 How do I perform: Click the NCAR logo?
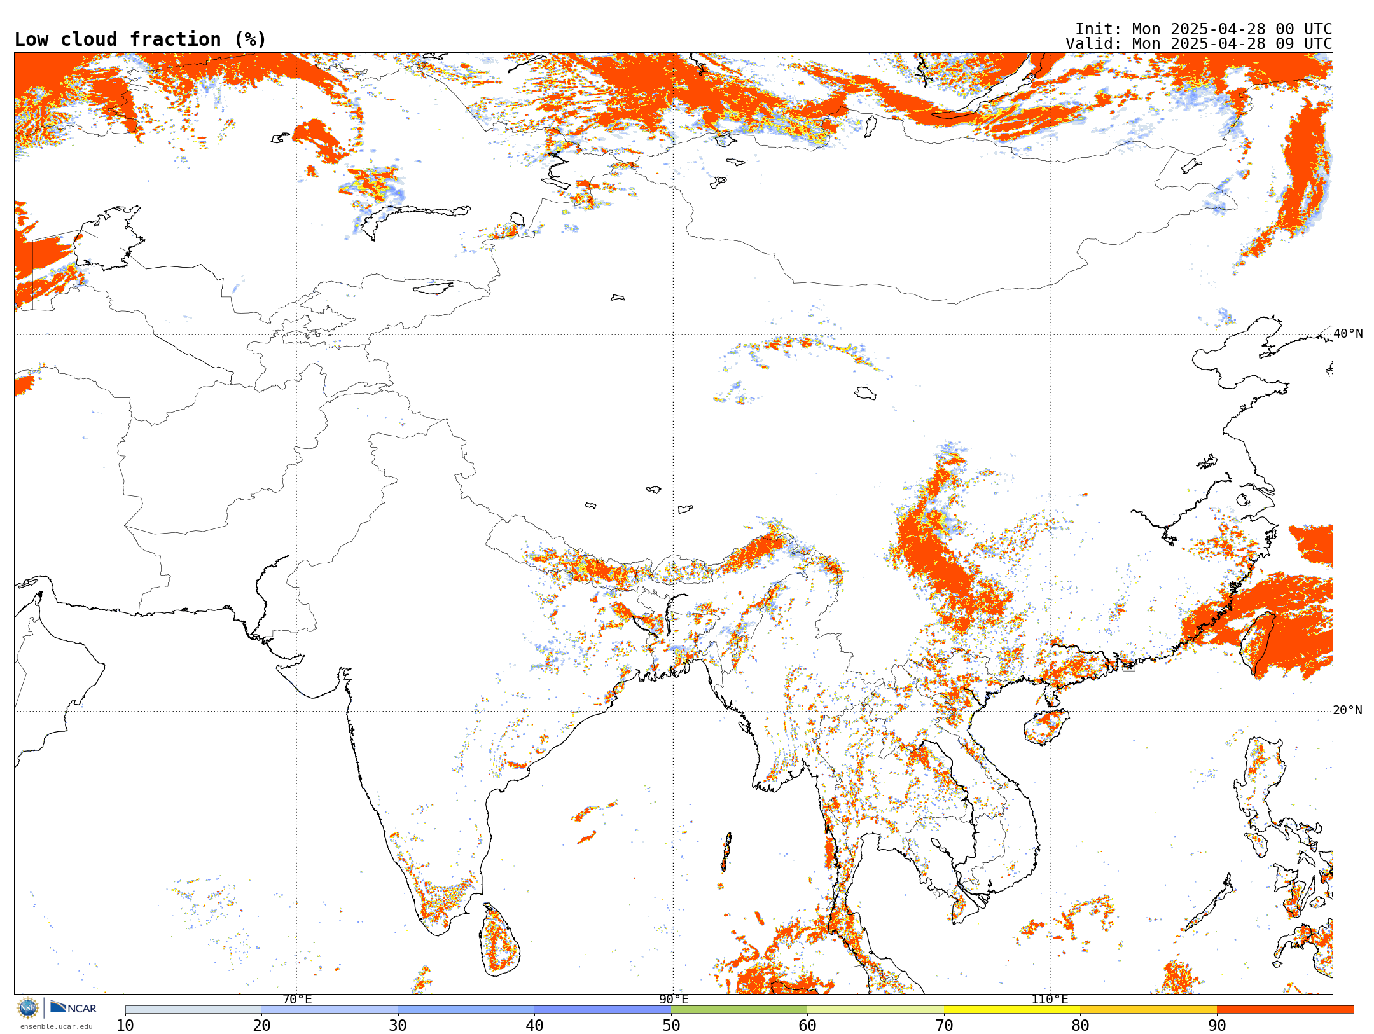click(73, 1008)
